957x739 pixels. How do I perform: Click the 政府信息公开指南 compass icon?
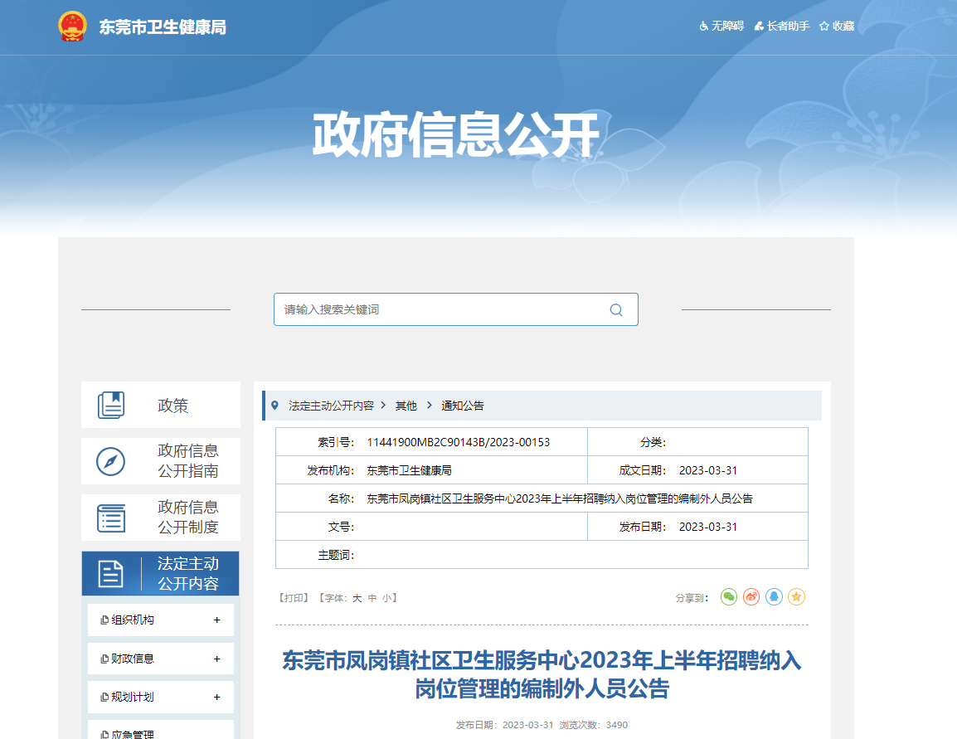111,461
